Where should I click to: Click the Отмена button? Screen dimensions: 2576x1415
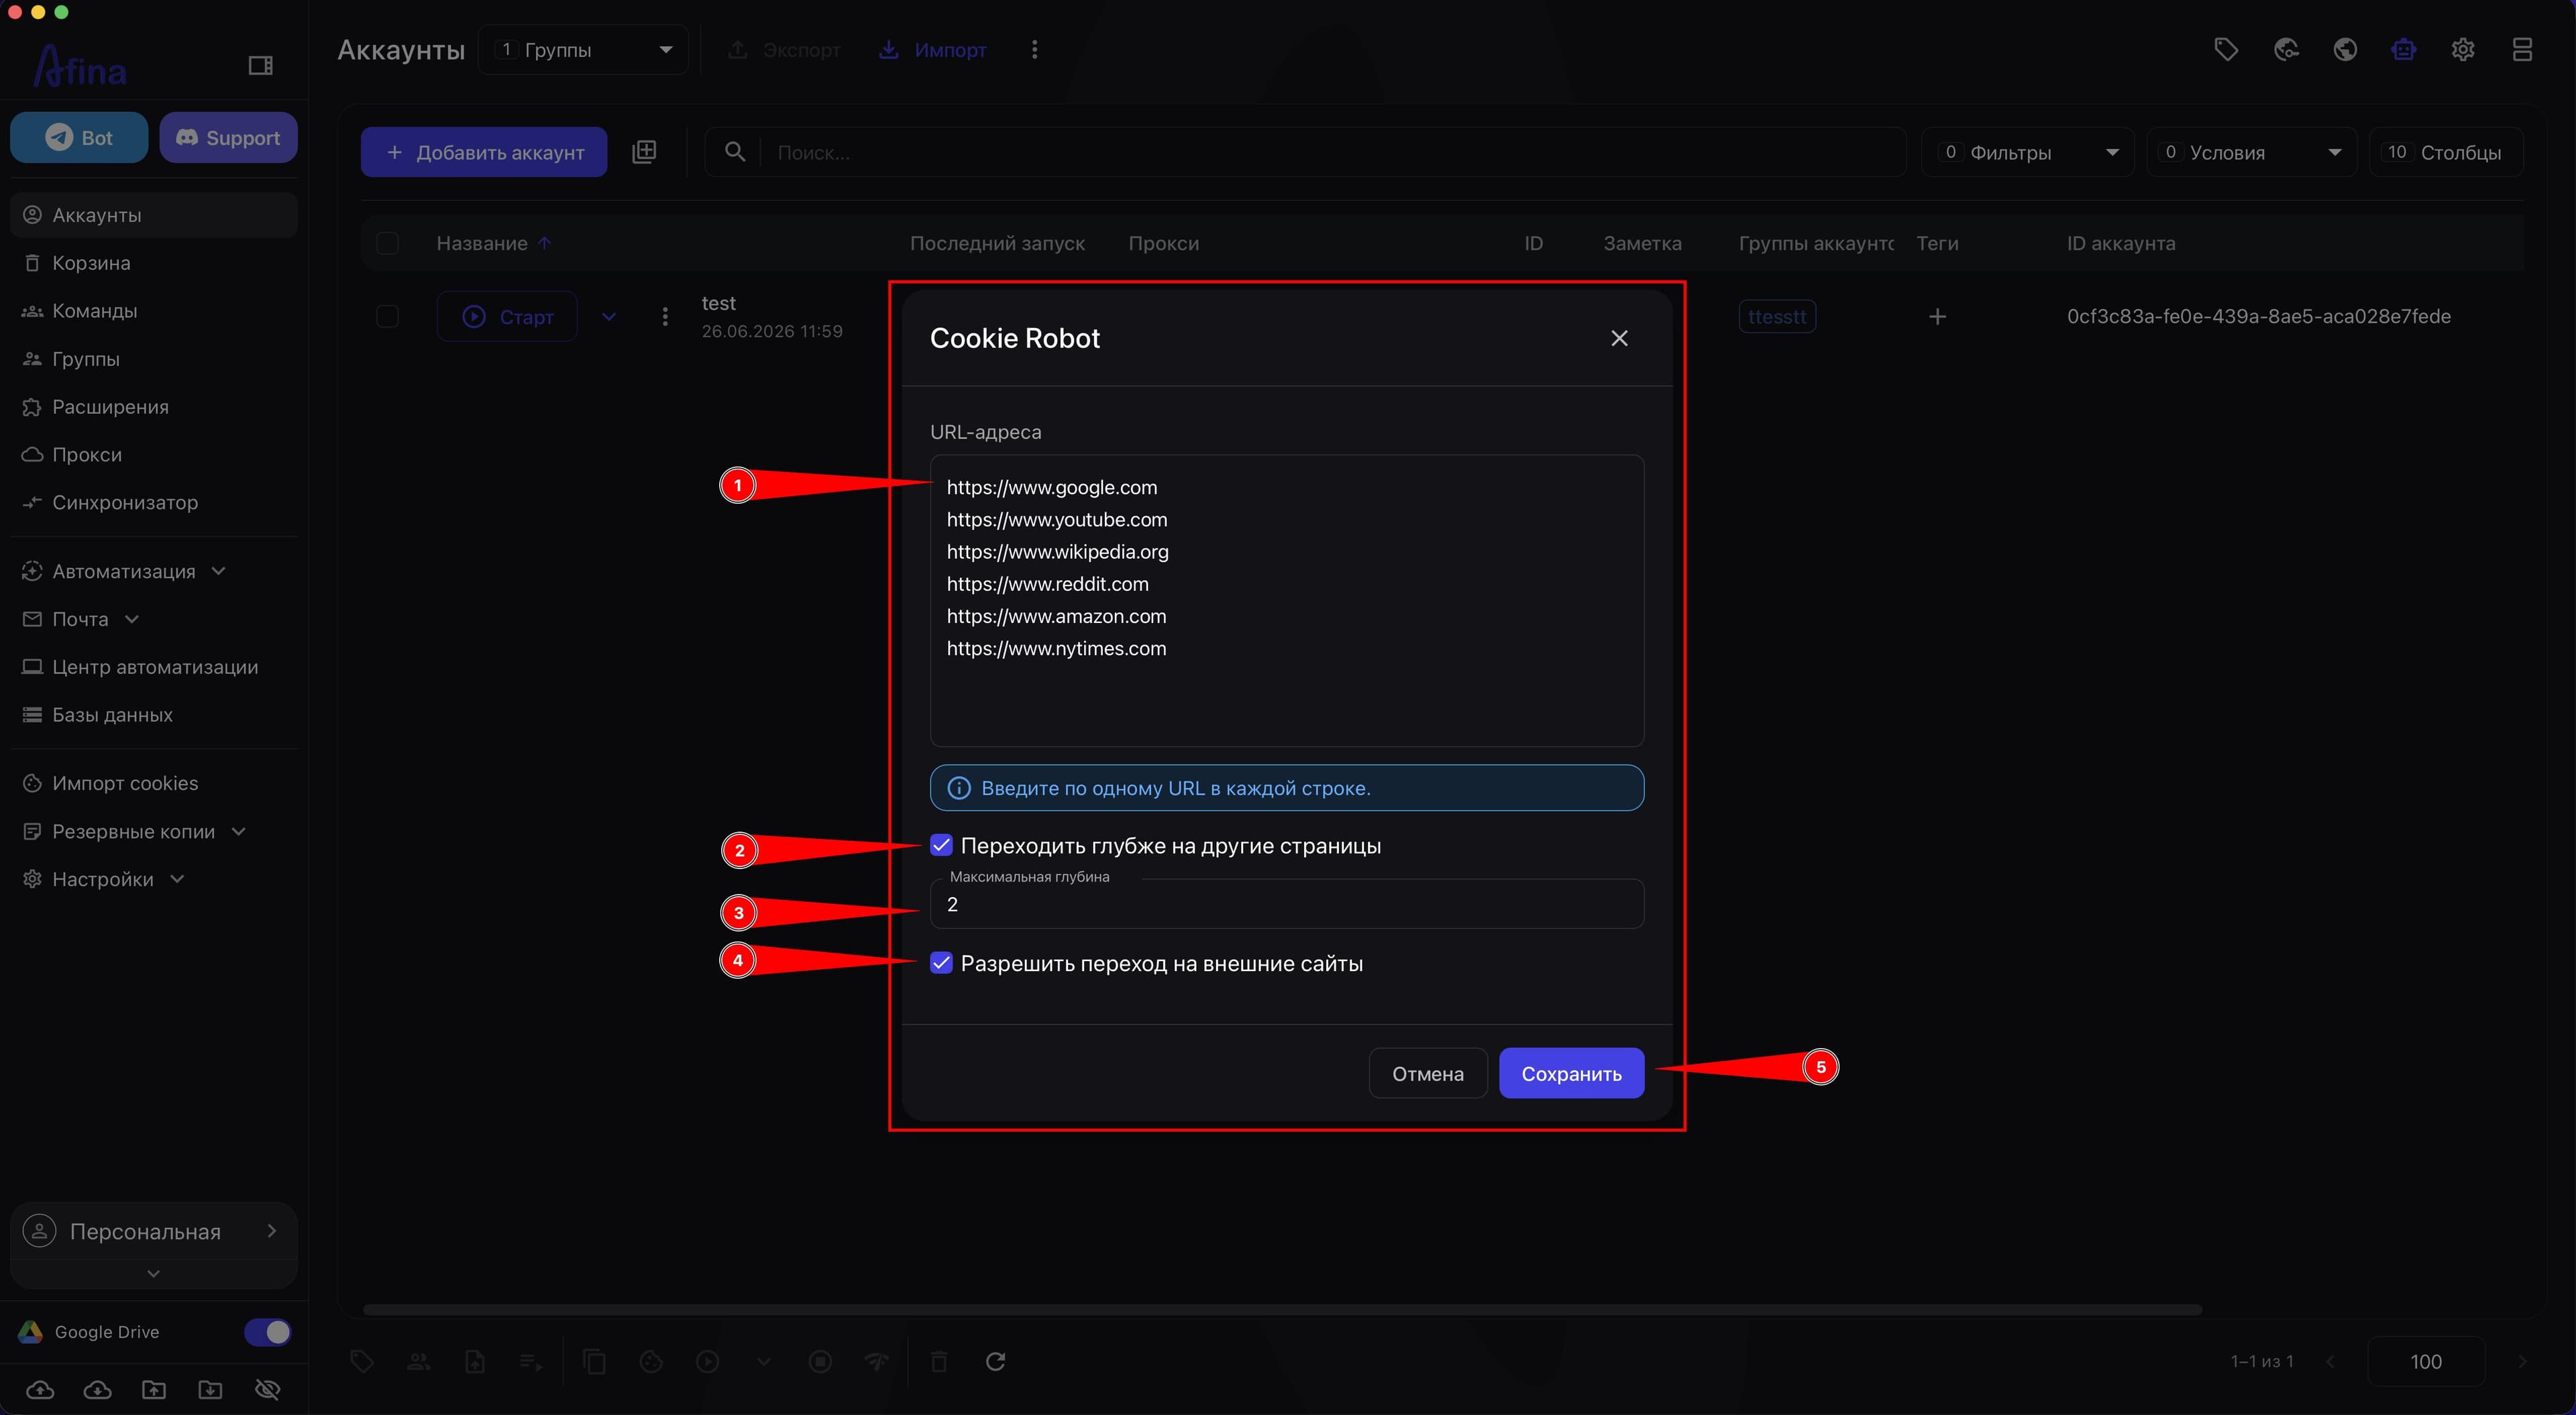coord(1427,1073)
